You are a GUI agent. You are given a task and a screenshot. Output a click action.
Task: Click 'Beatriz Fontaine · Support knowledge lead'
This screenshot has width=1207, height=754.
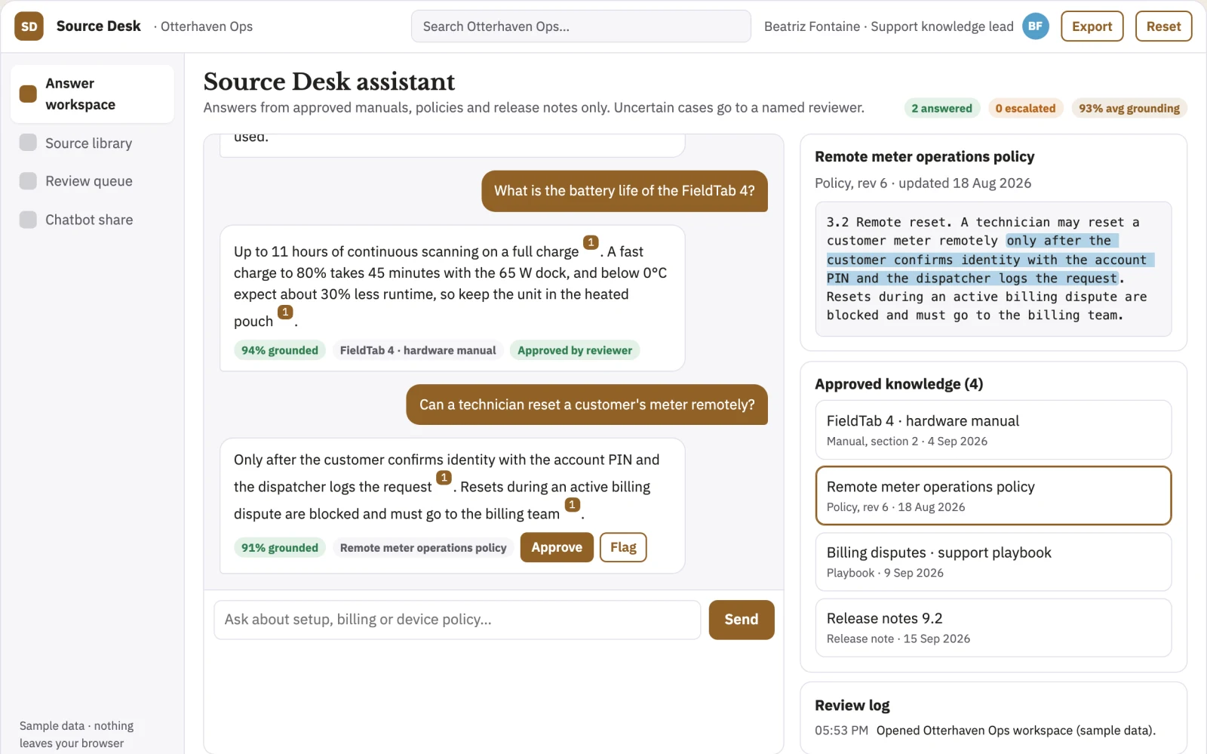click(x=889, y=26)
